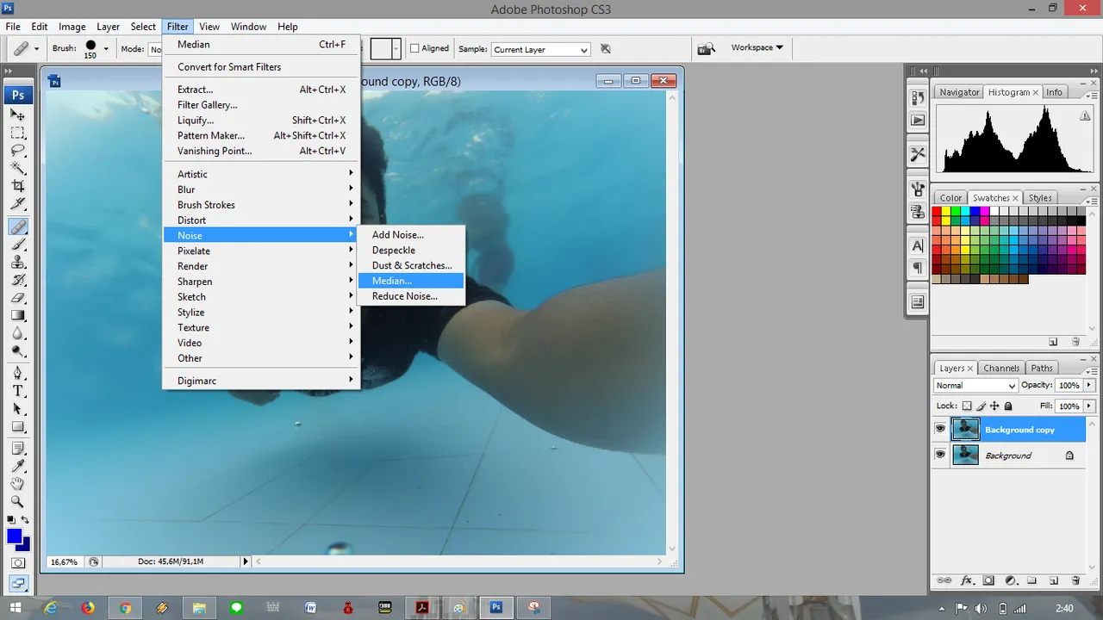
Task: Select the Rectangular Marquee tool
Action: (18, 133)
